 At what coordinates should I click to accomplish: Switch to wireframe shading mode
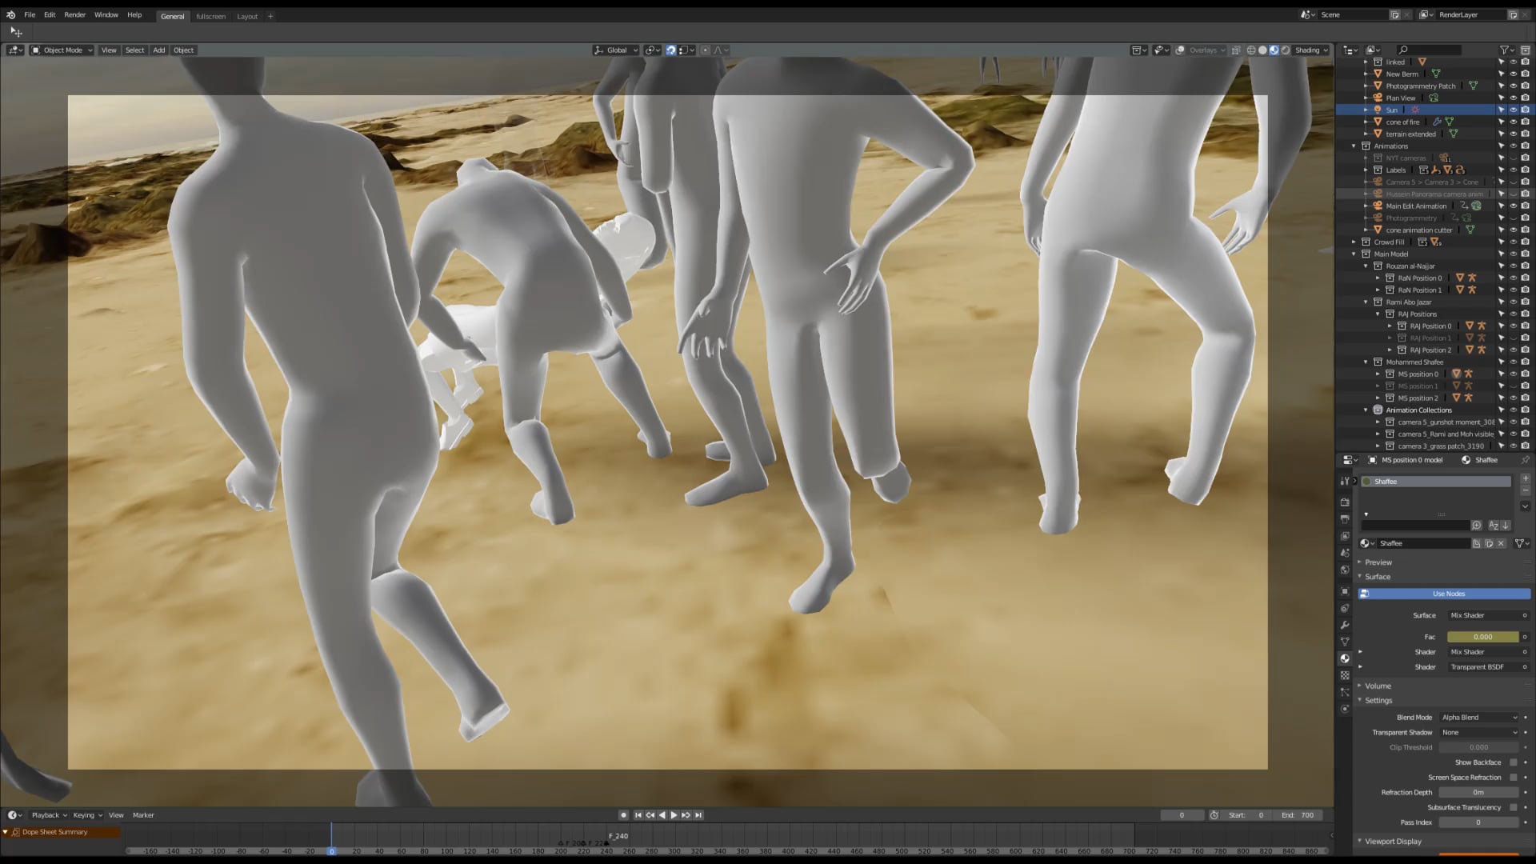click(1251, 50)
